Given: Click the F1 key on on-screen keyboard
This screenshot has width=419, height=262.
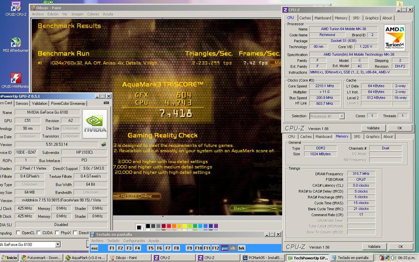Looking at the screenshot, I should [112, 248].
